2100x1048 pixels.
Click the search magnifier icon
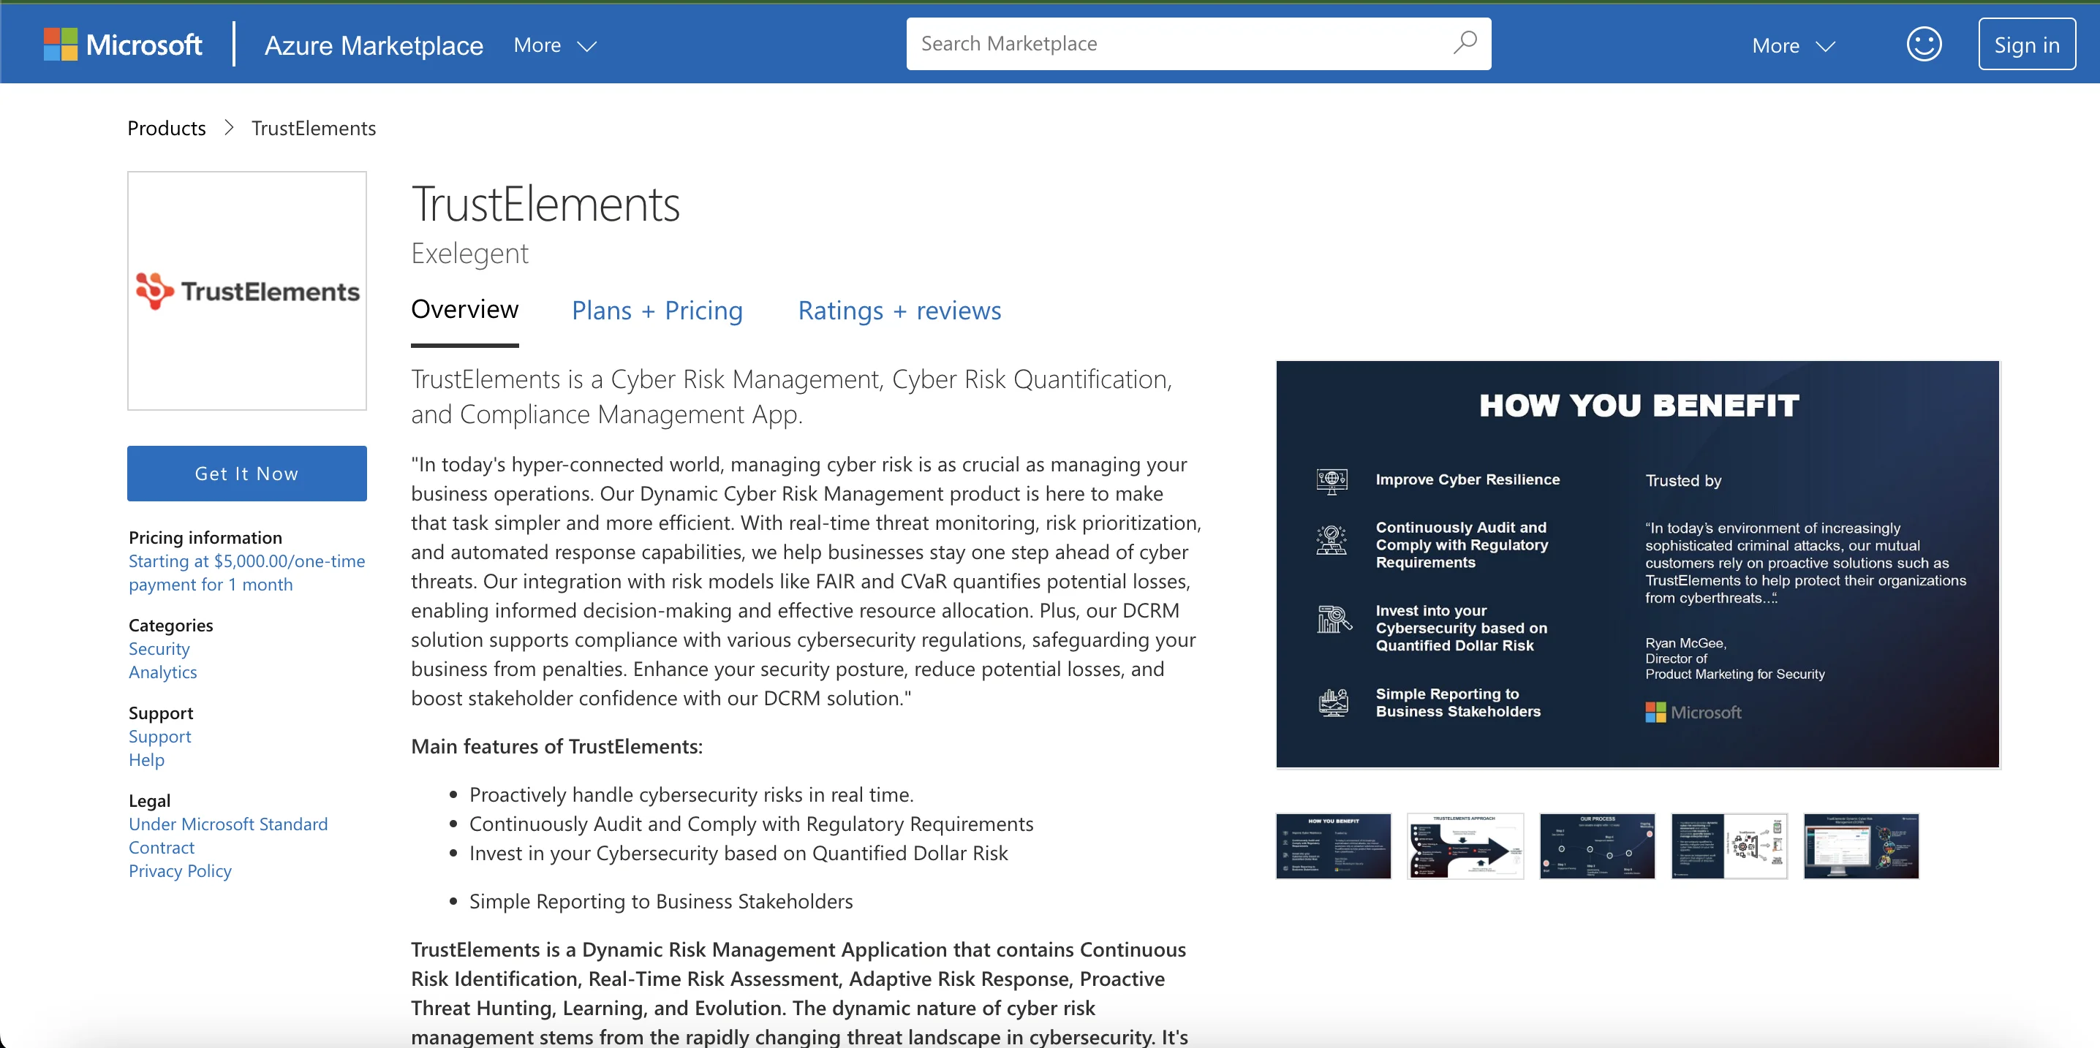tap(1464, 43)
